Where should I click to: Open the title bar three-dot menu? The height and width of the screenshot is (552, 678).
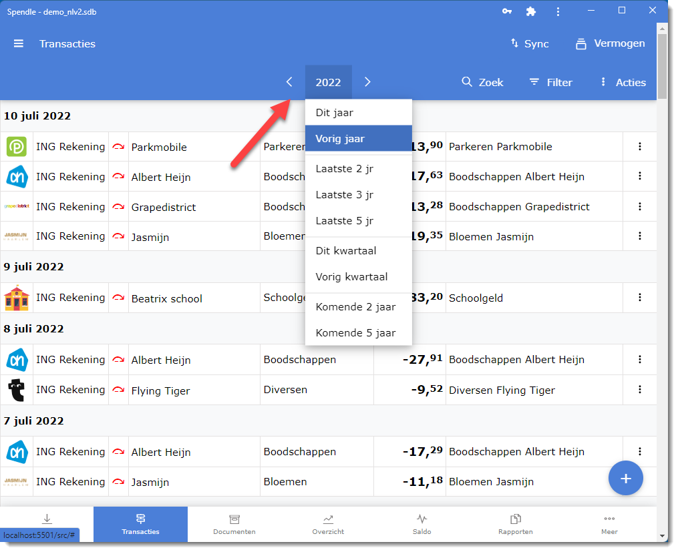[x=558, y=11]
